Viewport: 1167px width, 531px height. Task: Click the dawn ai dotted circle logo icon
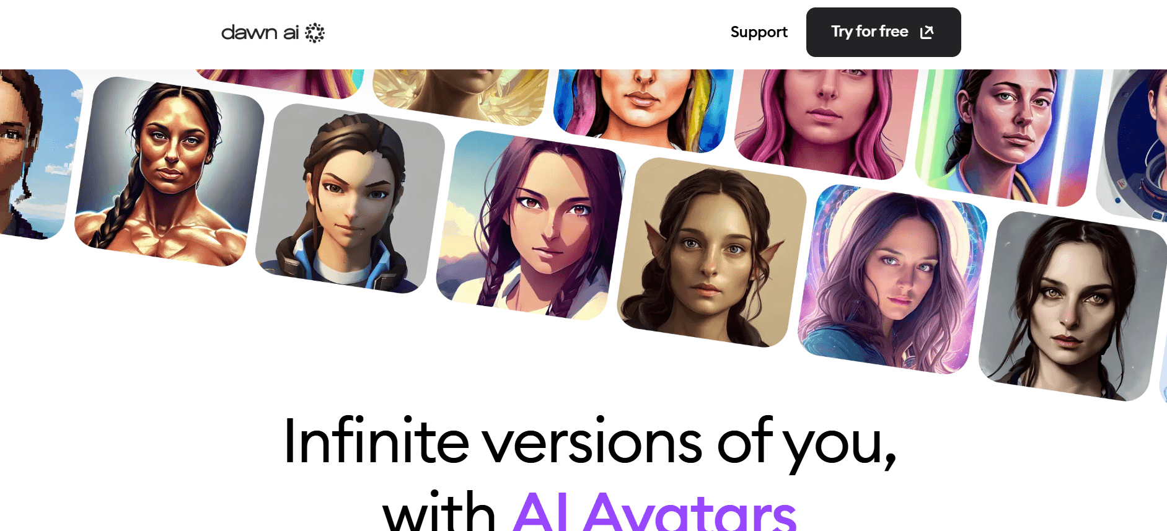tap(315, 33)
